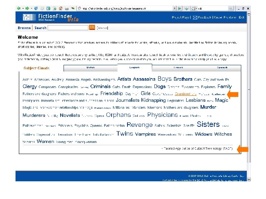Click the browser Forward arrow
266x199 pixels.
pyautogui.click(x=27, y=8)
